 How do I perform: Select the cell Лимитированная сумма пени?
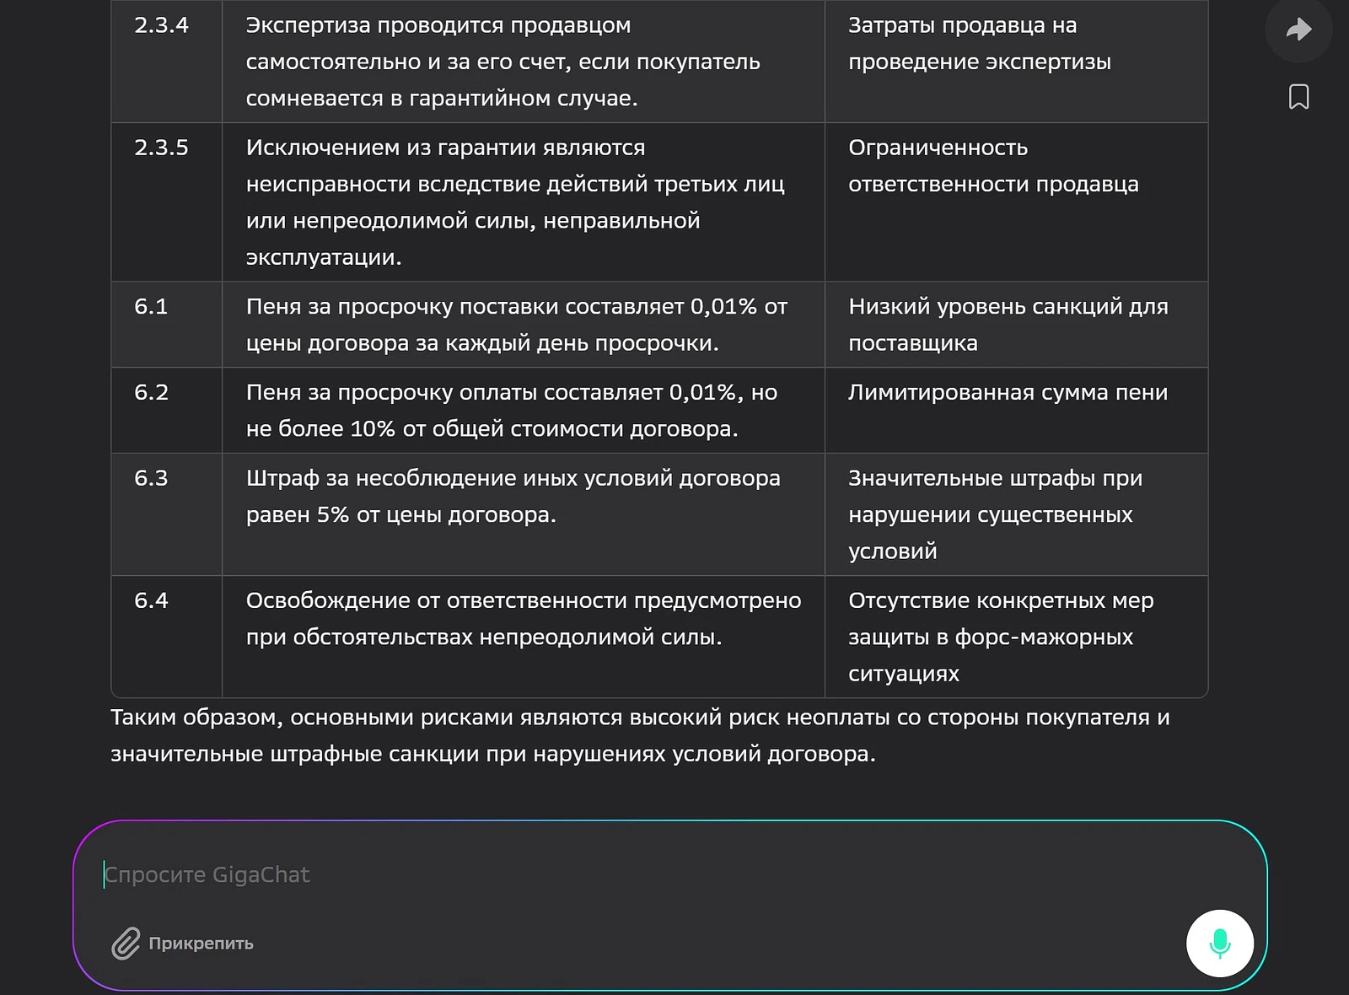(x=1008, y=392)
